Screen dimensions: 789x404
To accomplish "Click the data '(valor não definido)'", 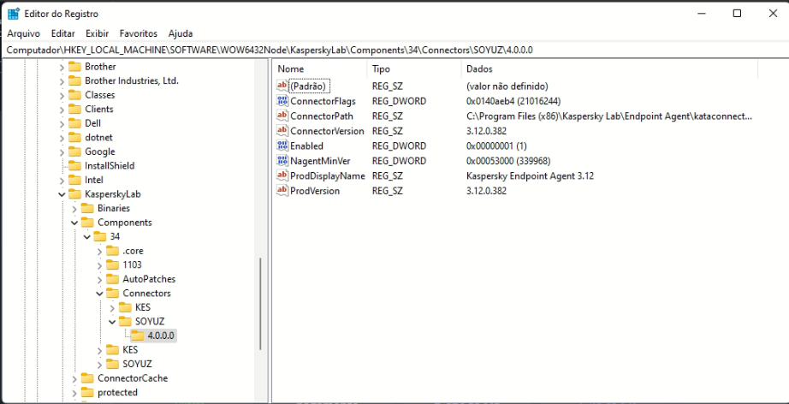I will pos(507,86).
